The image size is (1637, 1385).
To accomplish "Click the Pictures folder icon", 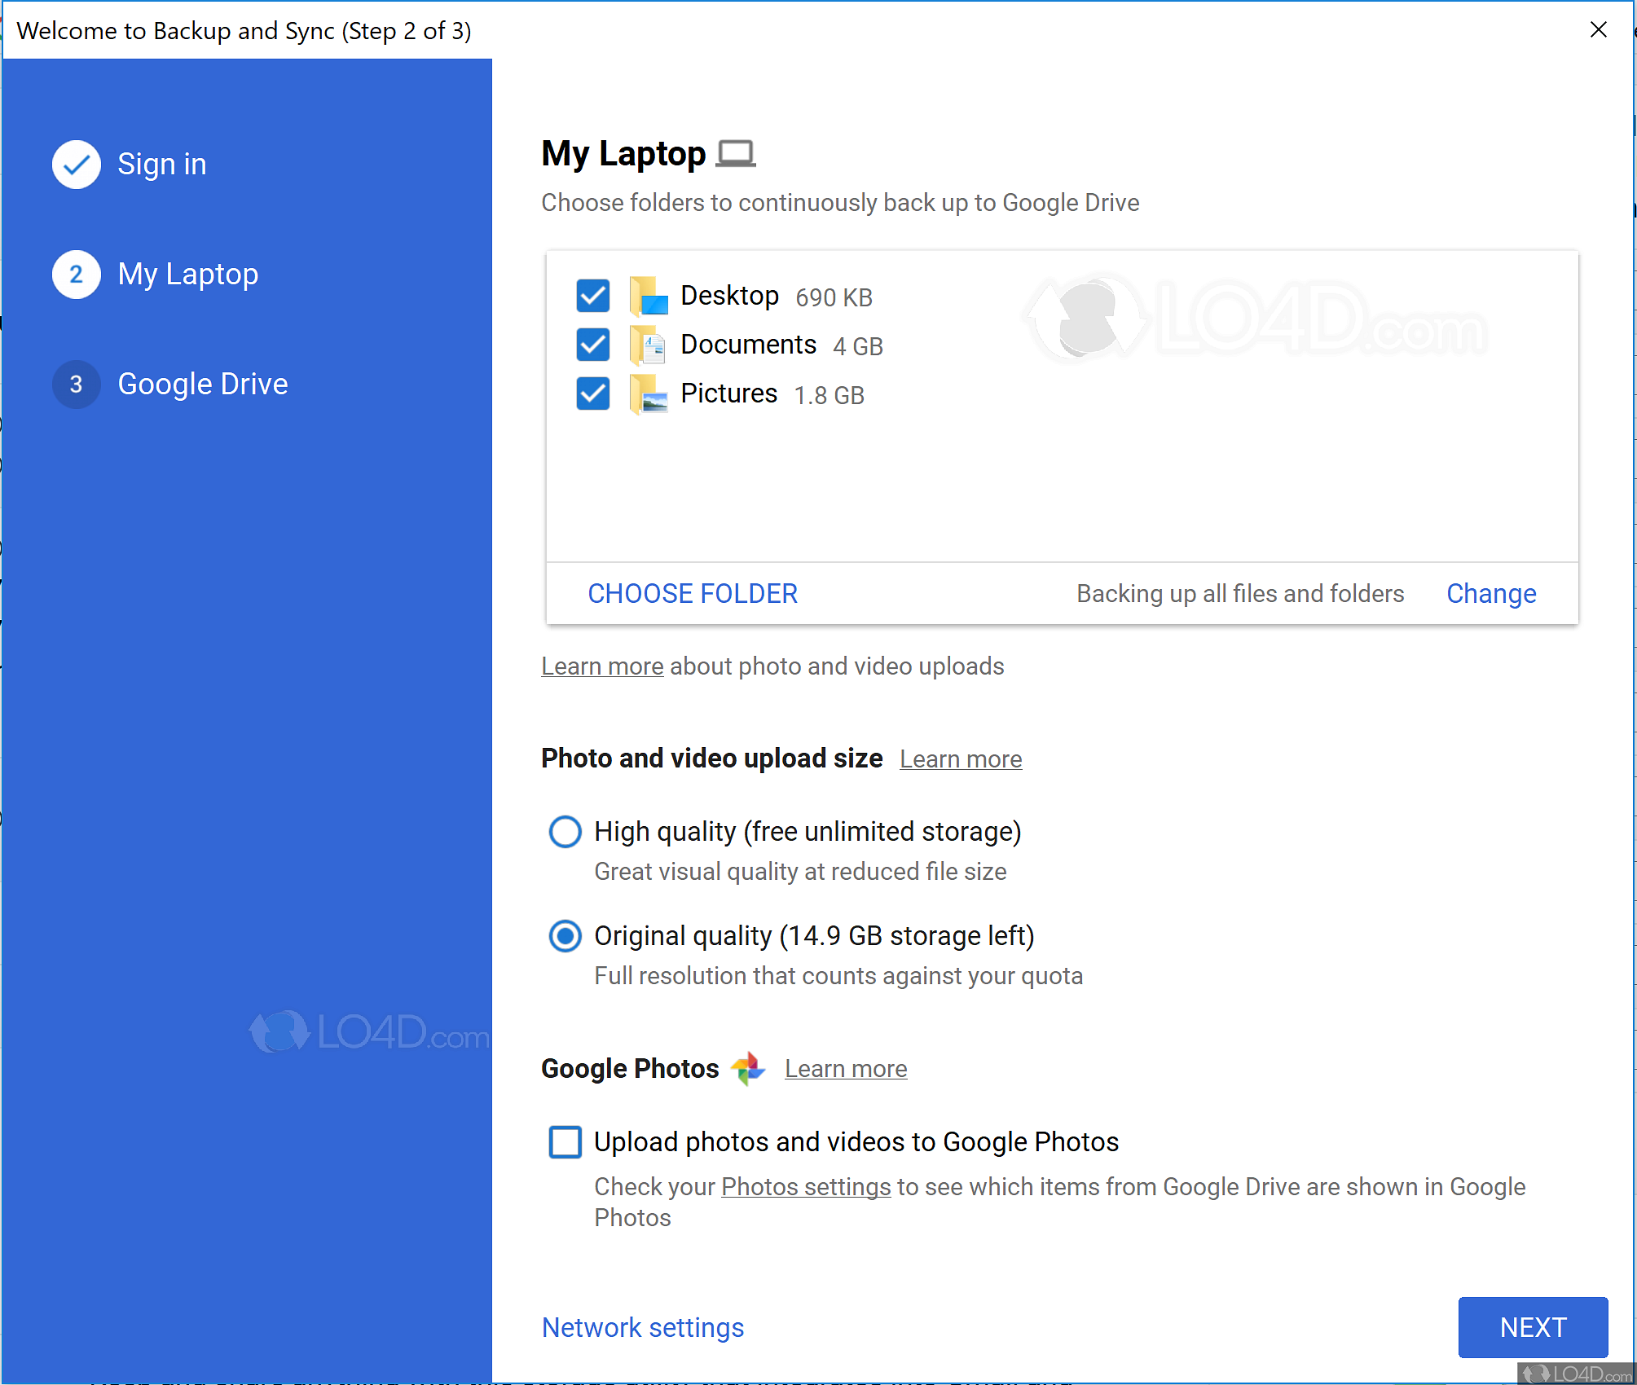I will (648, 394).
